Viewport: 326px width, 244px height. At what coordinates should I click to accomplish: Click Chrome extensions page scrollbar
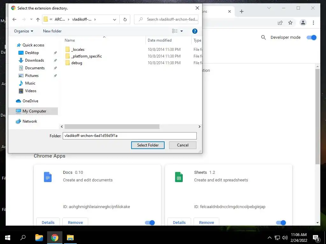tap(317, 116)
